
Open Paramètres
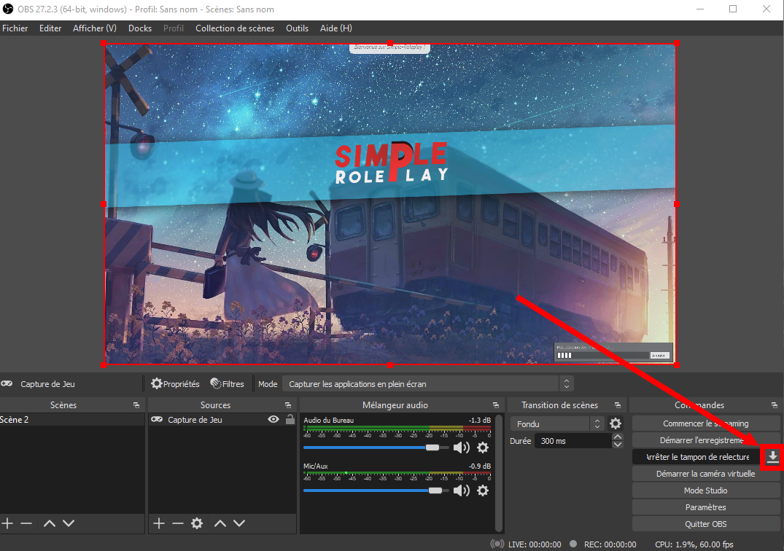click(x=705, y=507)
